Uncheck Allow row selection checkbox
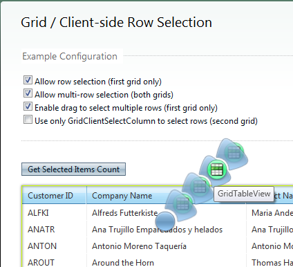293x267 pixels. [x=28, y=80]
